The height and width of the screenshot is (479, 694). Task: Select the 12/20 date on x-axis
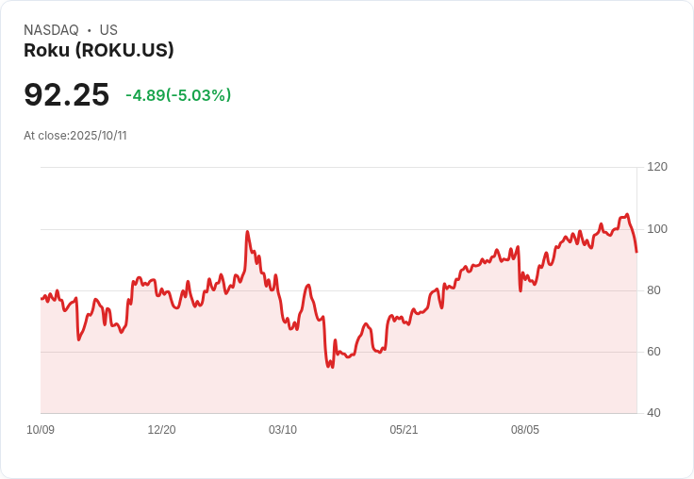[161, 429]
